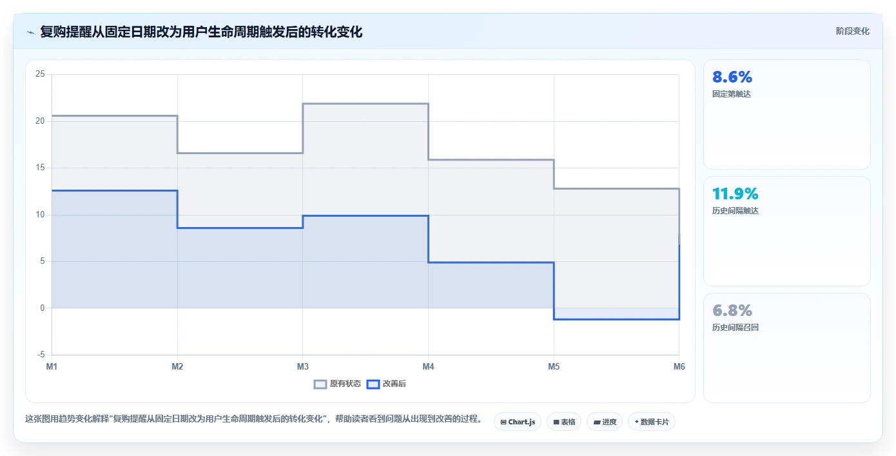Viewport: 896px width, 456px height.
Task: Click the 表格 tag chip
Action: point(564,422)
